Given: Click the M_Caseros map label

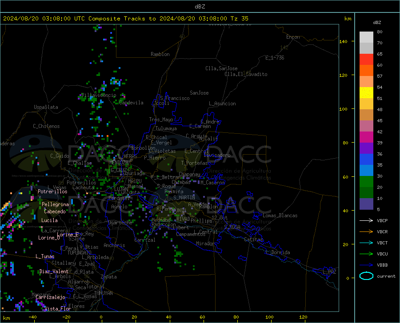Looking at the screenshot, I should click(212, 183).
